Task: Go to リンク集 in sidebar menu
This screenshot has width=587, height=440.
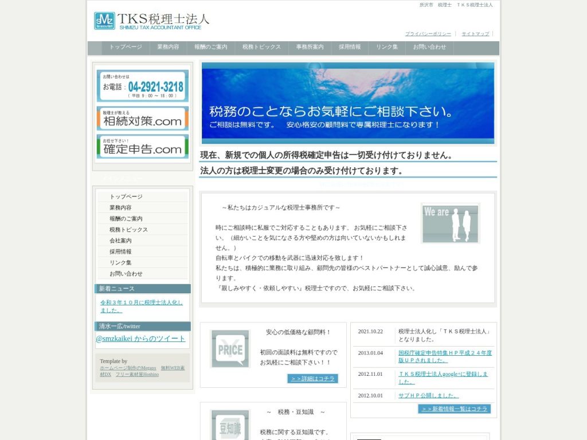Action: [x=143, y=262]
